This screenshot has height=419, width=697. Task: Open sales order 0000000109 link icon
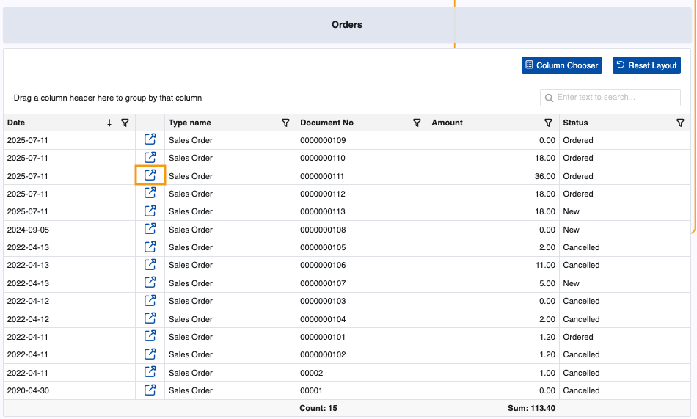[150, 139]
